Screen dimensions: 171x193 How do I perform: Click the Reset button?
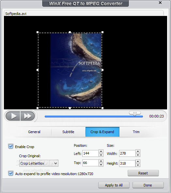(x=143, y=173)
